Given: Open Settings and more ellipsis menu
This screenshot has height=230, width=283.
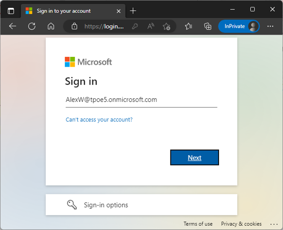Looking at the screenshot, I should (x=270, y=27).
